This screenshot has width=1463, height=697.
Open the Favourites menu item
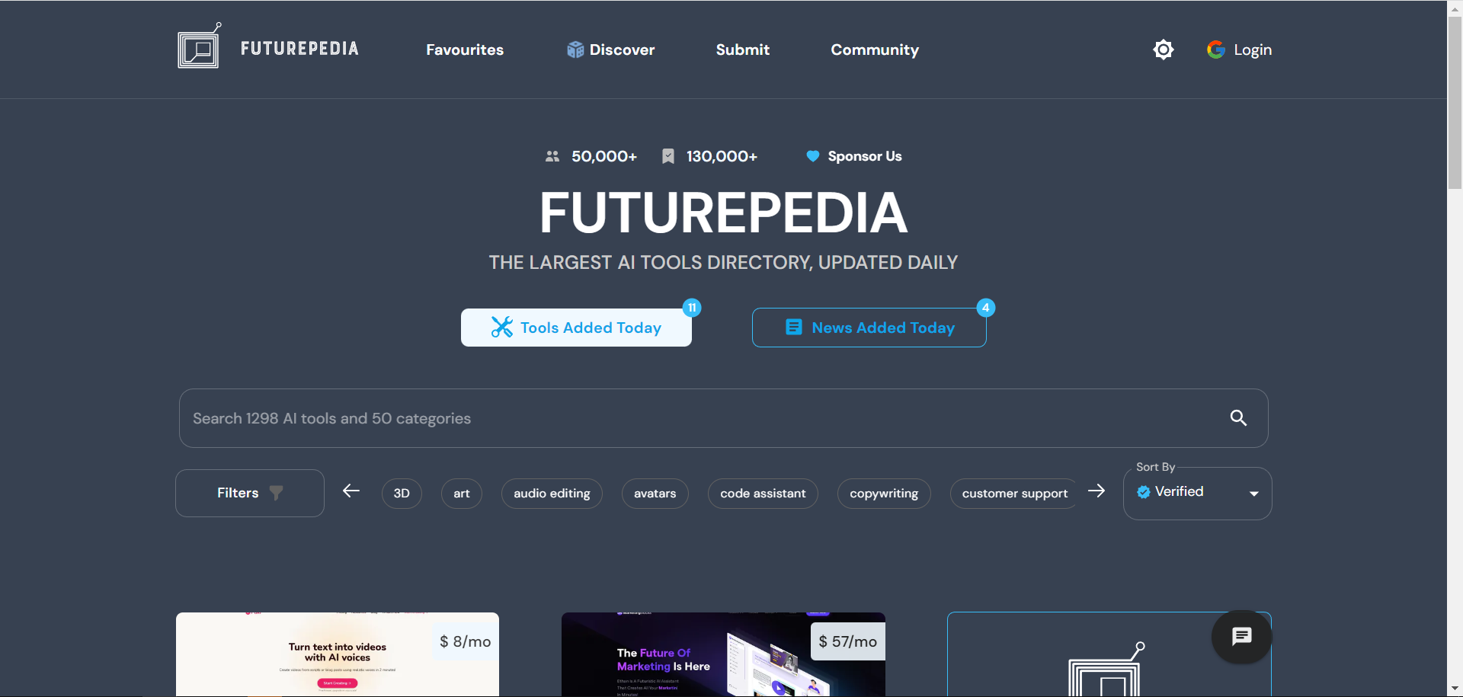coord(465,50)
